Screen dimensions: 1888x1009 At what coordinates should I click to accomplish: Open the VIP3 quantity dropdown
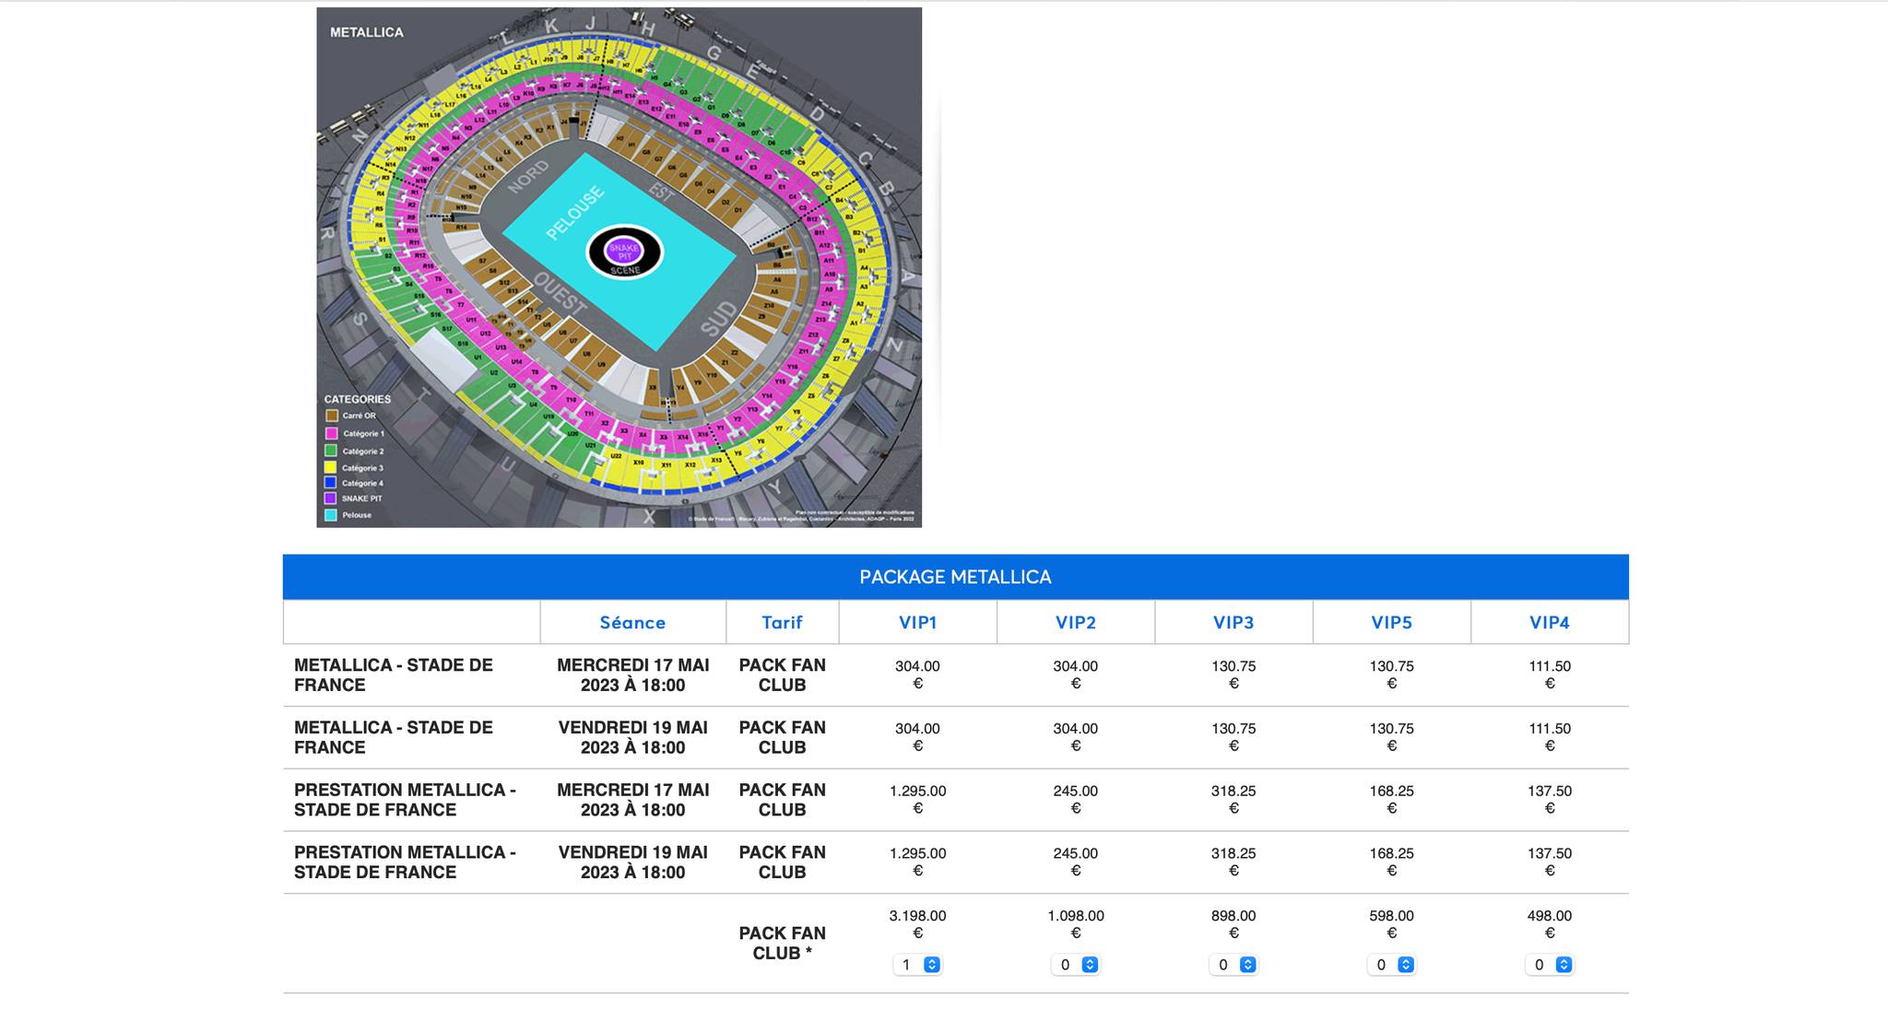[1233, 965]
